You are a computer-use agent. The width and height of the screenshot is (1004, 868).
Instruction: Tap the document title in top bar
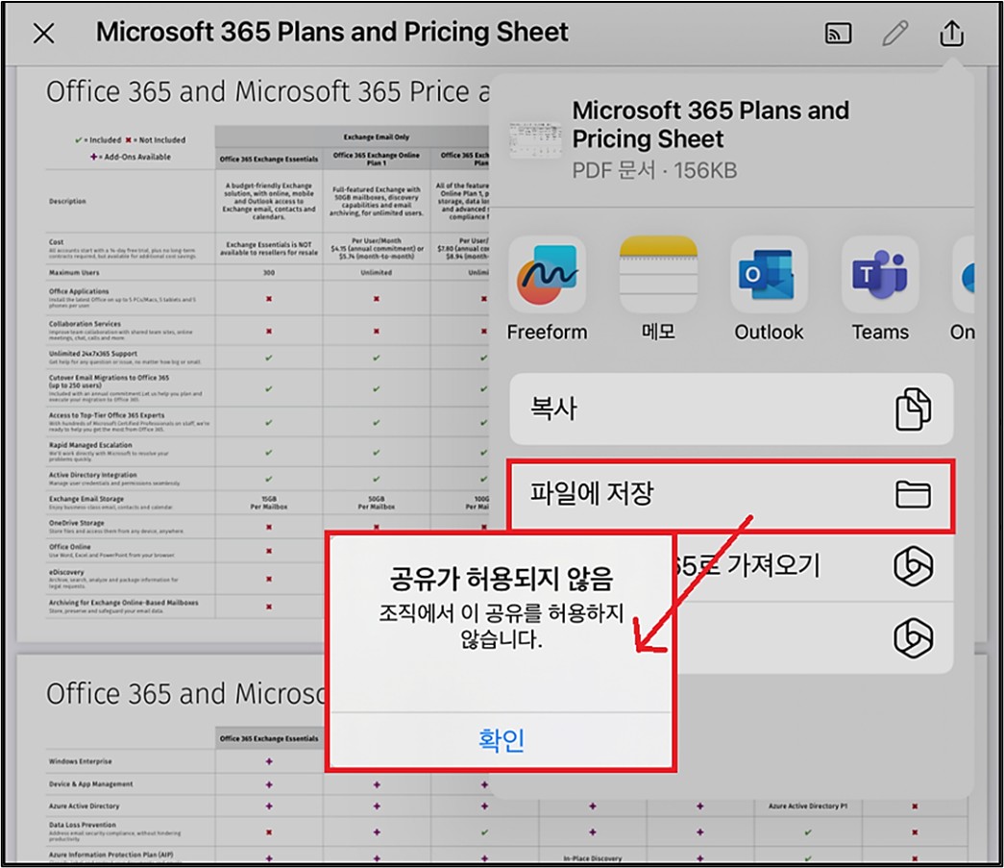332,33
